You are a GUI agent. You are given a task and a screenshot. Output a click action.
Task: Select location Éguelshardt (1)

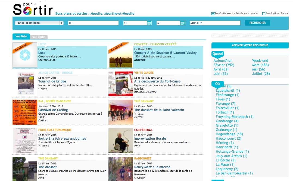[228, 91]
